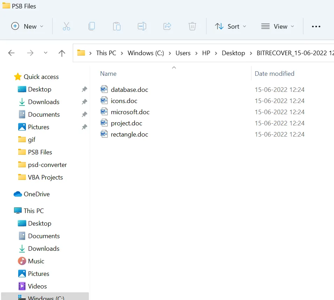This screenshot has width=334, height=300.
Task: Click the Desktop breadcrumb in address bar
Action: [x=233, y=53]
